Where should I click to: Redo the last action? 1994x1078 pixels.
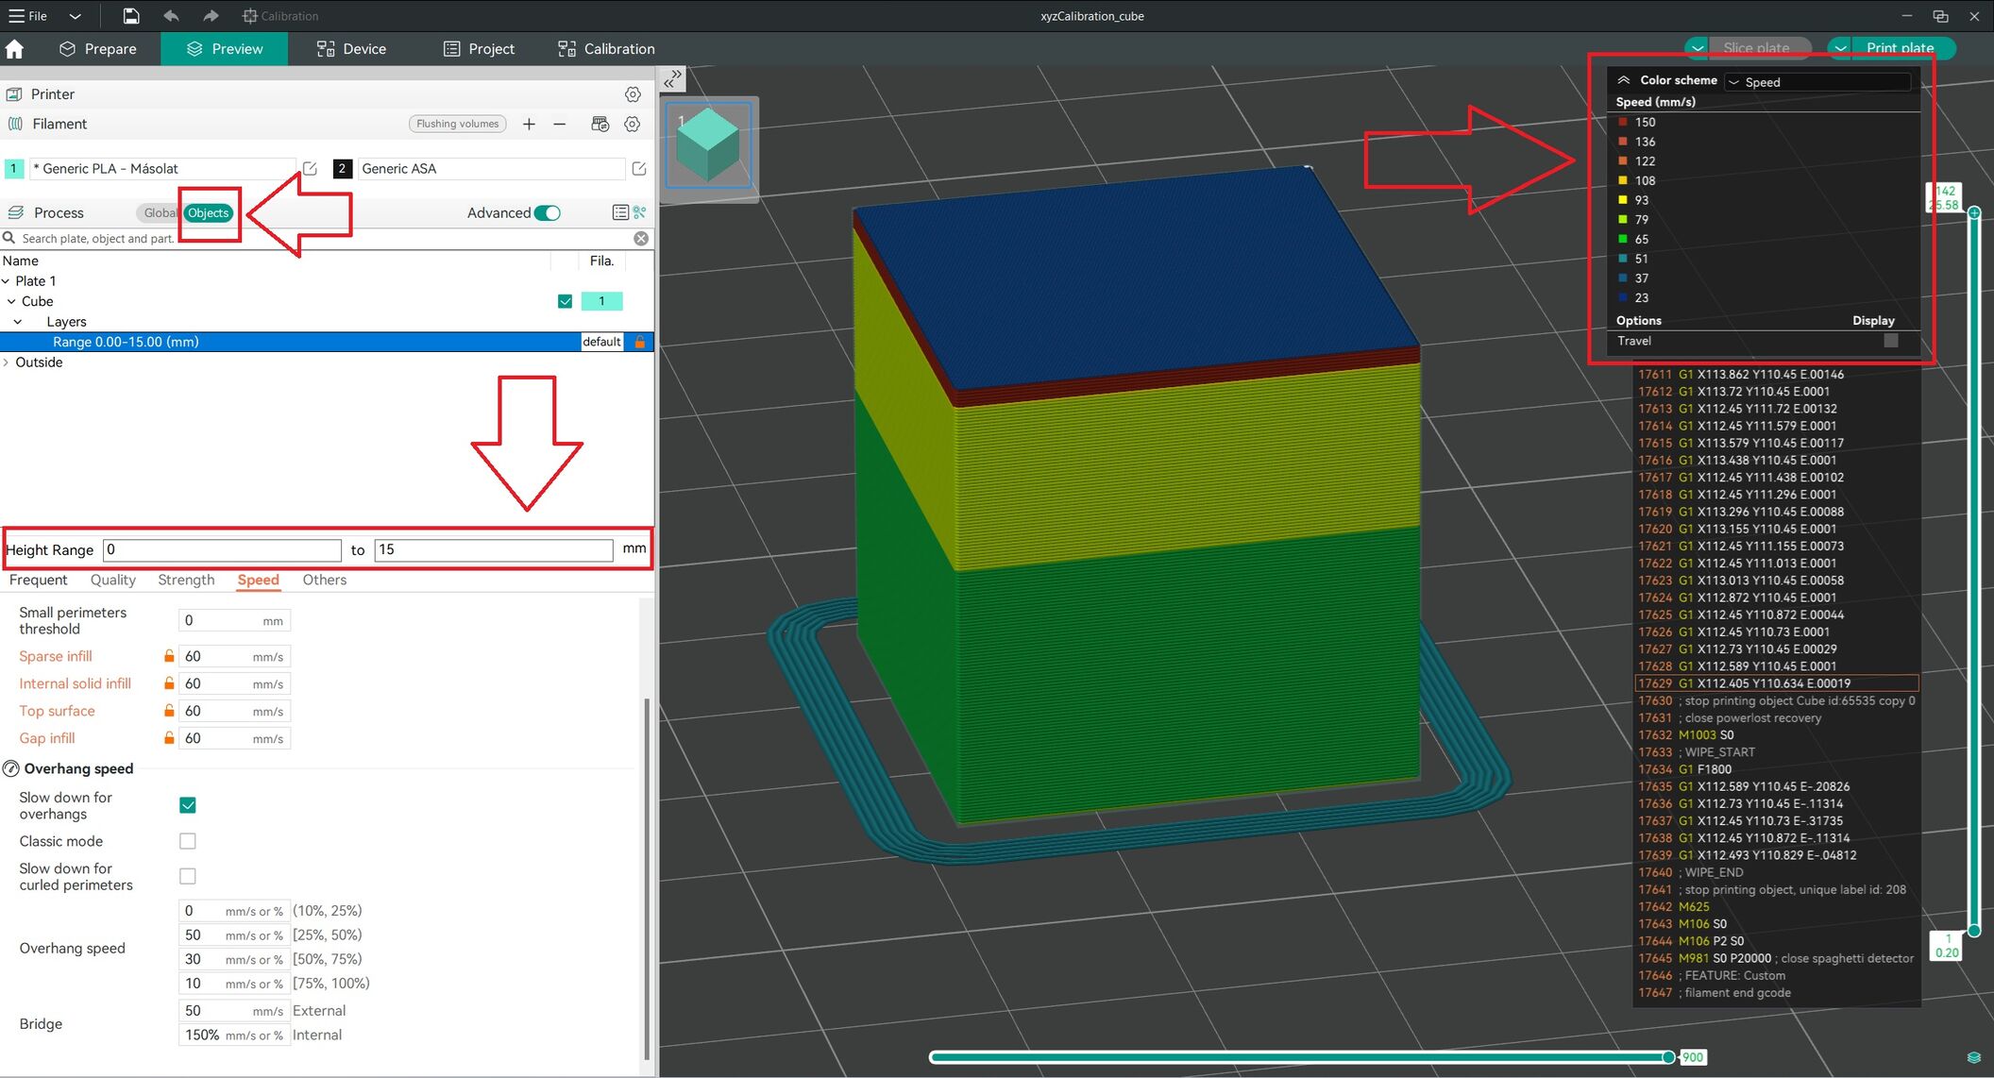[211, 16]
